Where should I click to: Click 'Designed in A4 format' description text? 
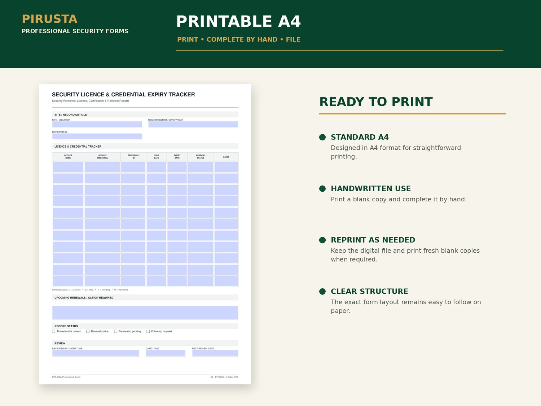[396, 152]
